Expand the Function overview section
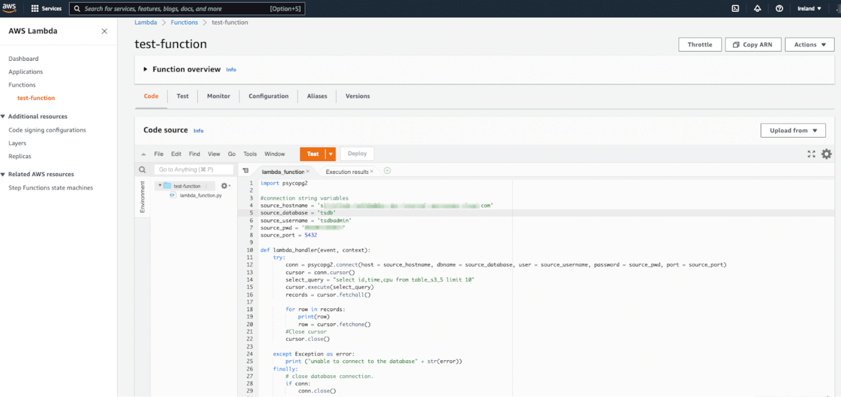Viewport: 841px width, 397px height. (145, 69)
